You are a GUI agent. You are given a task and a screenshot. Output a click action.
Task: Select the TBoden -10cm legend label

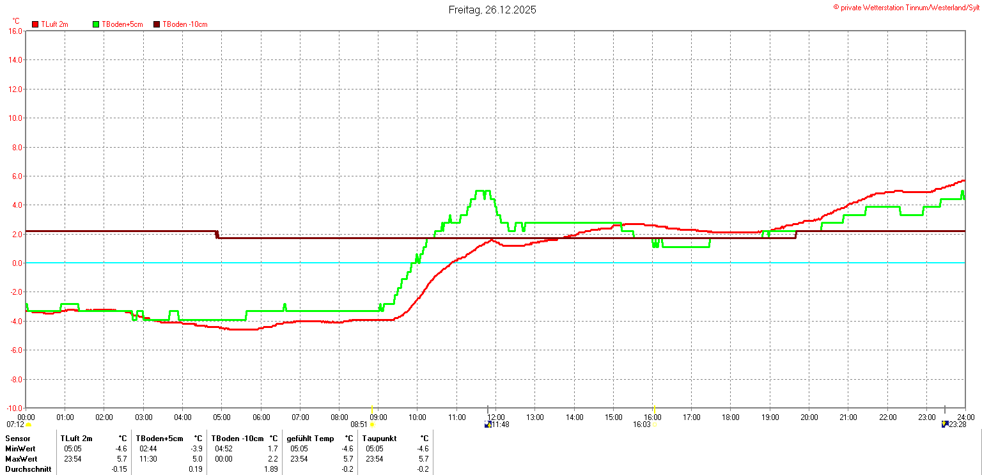(x=185, y=24)
